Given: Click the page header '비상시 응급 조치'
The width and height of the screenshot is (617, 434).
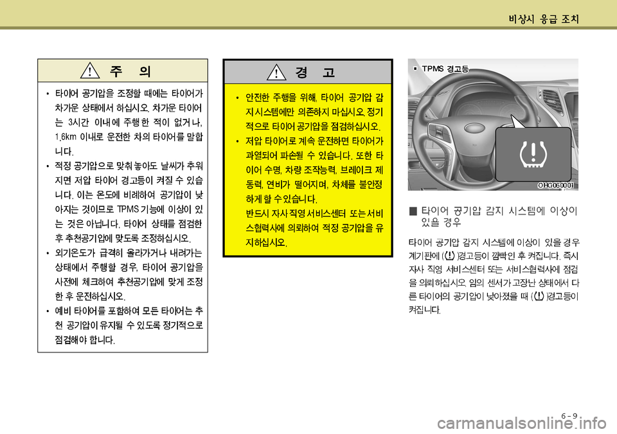Looking at the screenshot, I should click(544, 19).
